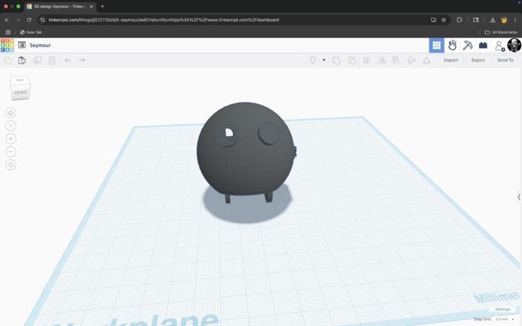Zoom out with the minus button

10,152
